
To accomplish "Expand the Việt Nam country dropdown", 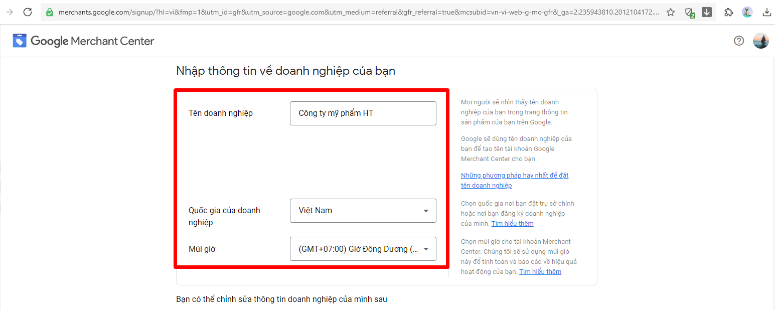I will pos(363,211).
